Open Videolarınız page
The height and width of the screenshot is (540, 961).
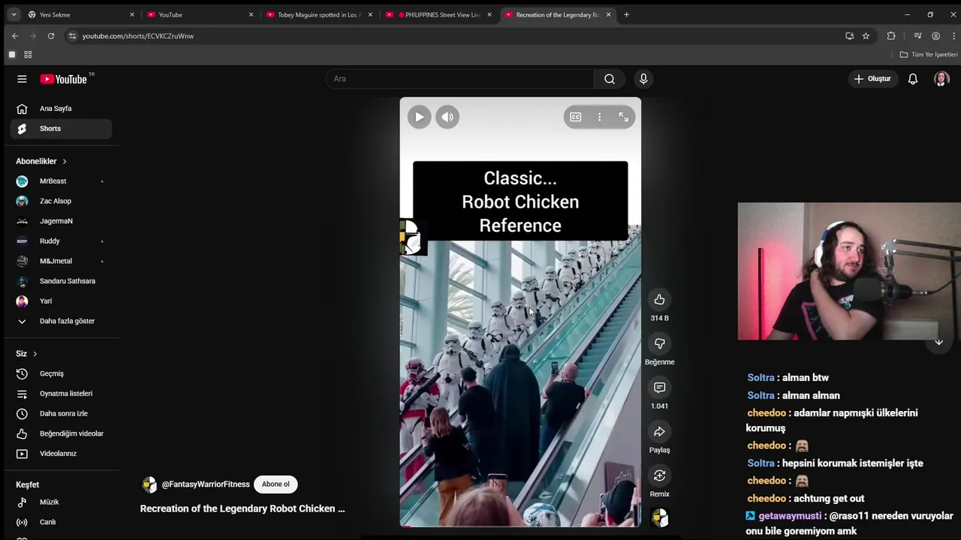click(x=62, y=454)
